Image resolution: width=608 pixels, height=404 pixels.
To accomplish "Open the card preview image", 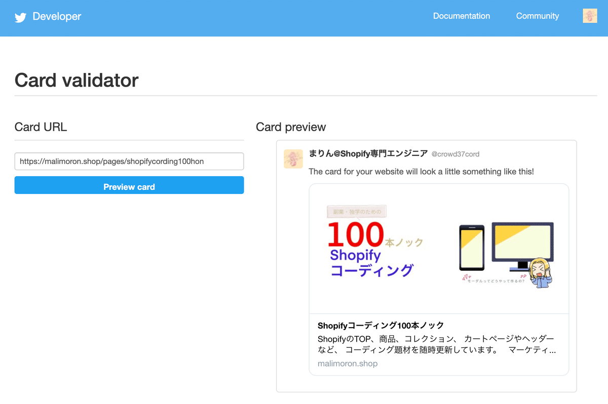I will point(439,249).
